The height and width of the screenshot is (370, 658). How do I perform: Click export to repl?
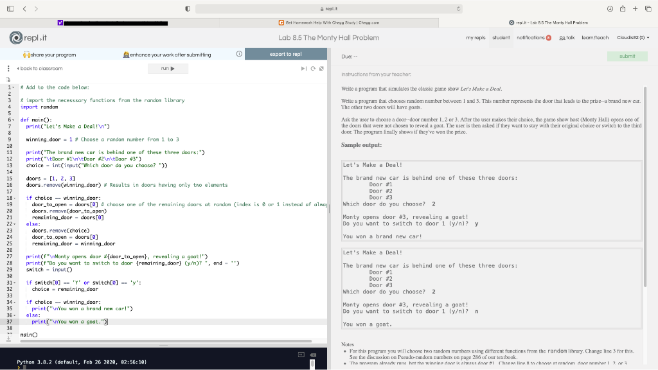coord(286,54)
